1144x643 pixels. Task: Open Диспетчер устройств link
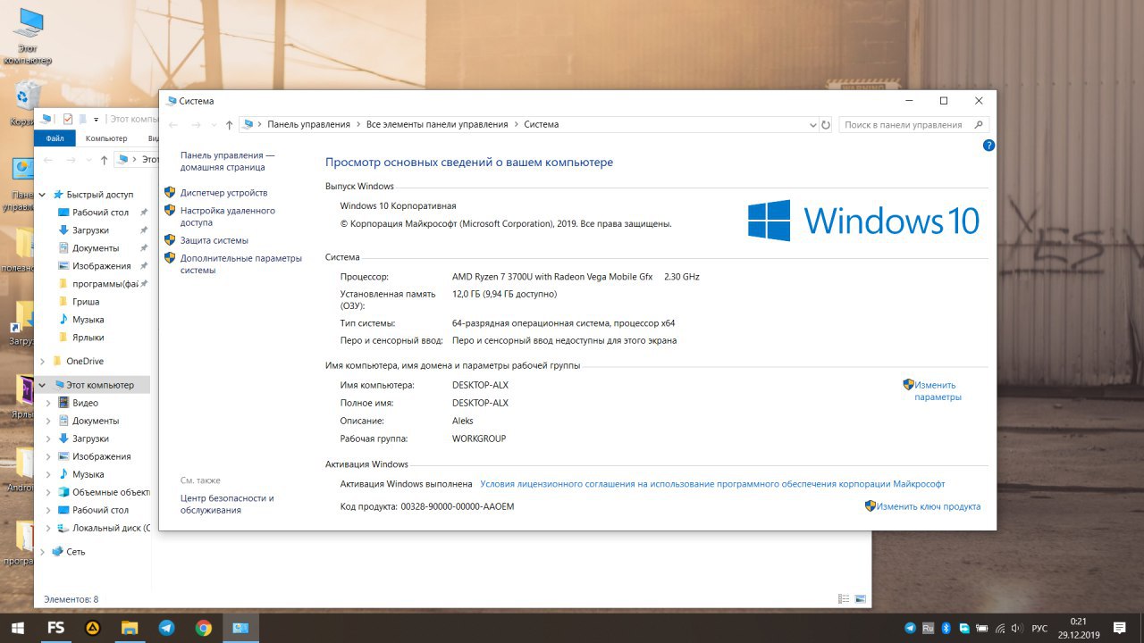(223, 193)
